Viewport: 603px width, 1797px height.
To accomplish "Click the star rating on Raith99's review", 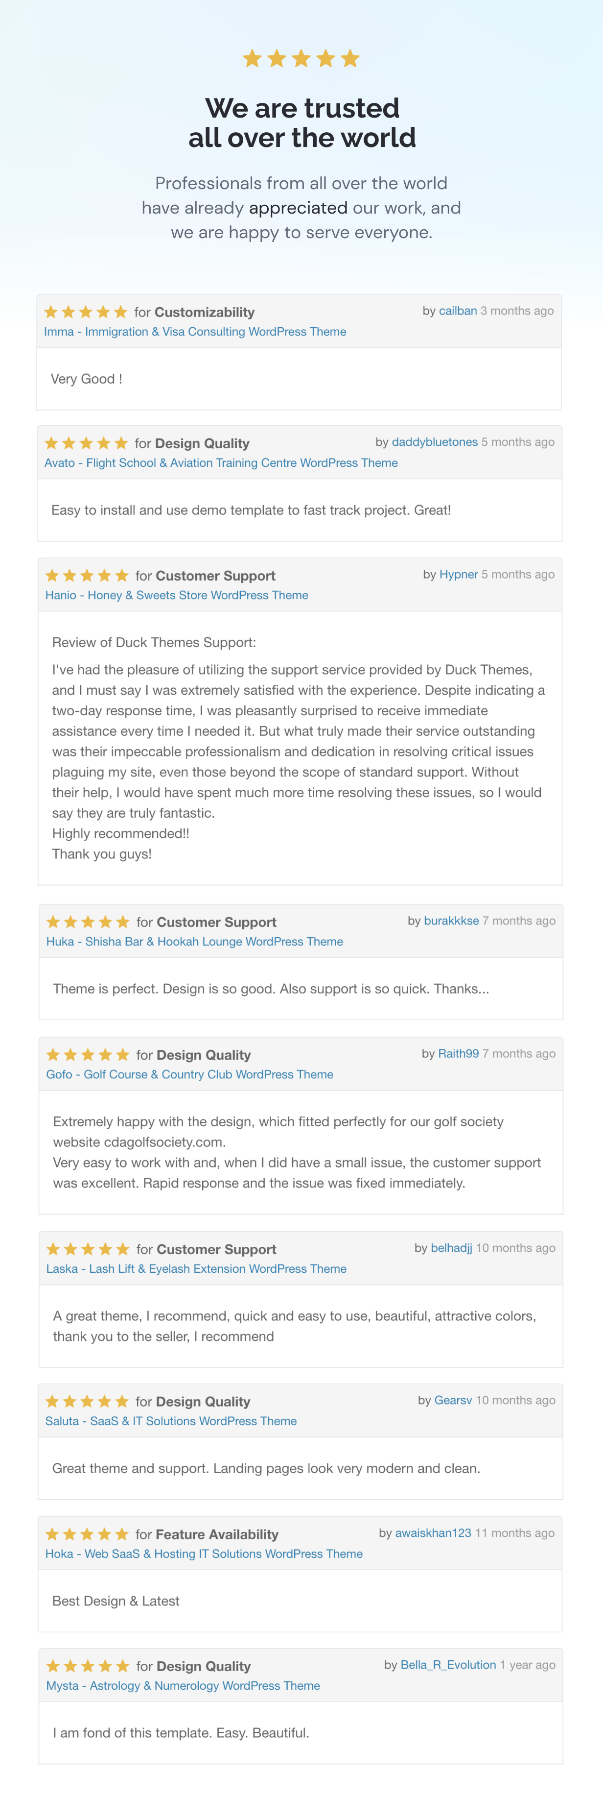I will pos(88,1054).
